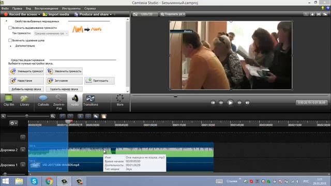The image size is (331, 186).
Task: Open the Файл menu
Action: pyautogui.click(x=5, y=8)
